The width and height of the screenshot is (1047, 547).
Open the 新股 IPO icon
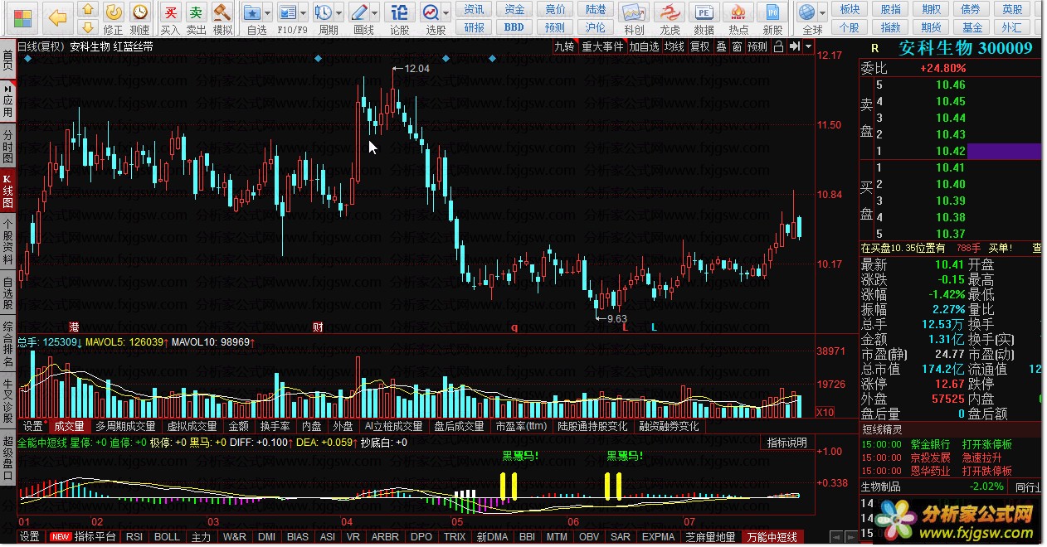772,13
